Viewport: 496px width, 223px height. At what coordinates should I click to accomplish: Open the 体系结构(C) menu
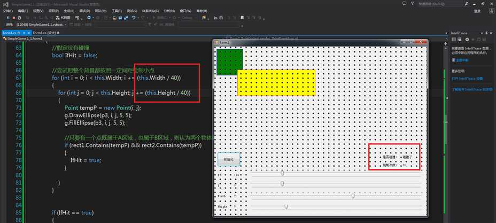click(x=150, y=11)
